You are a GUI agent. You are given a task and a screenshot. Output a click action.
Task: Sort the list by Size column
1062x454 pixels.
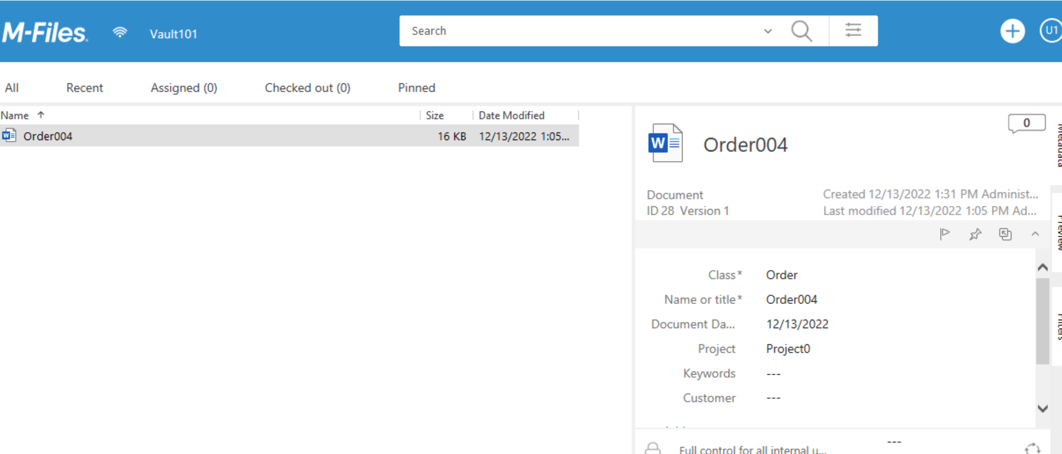pos(435,115)
